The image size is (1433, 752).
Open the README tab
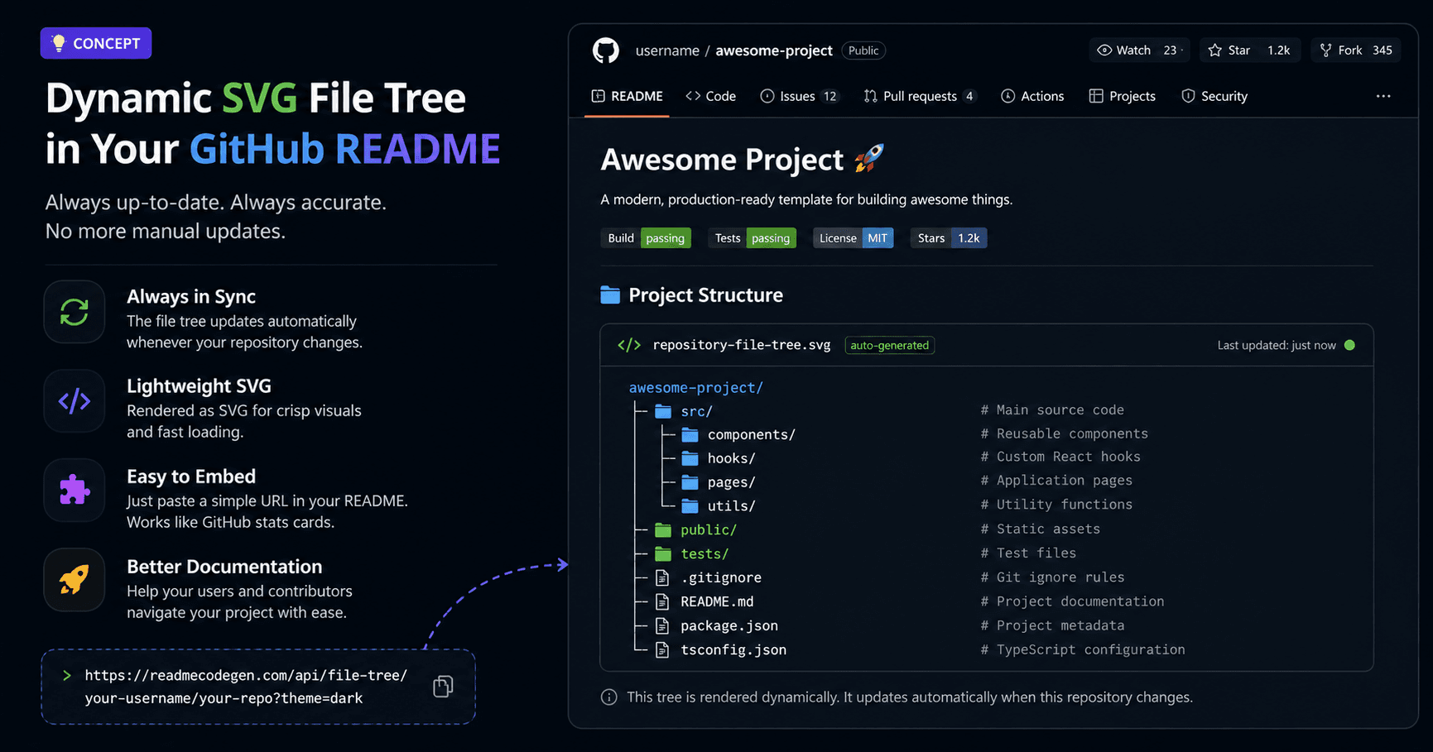point(627,96)
